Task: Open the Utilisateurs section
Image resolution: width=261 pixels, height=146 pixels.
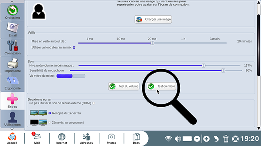Action: [12, 119]
